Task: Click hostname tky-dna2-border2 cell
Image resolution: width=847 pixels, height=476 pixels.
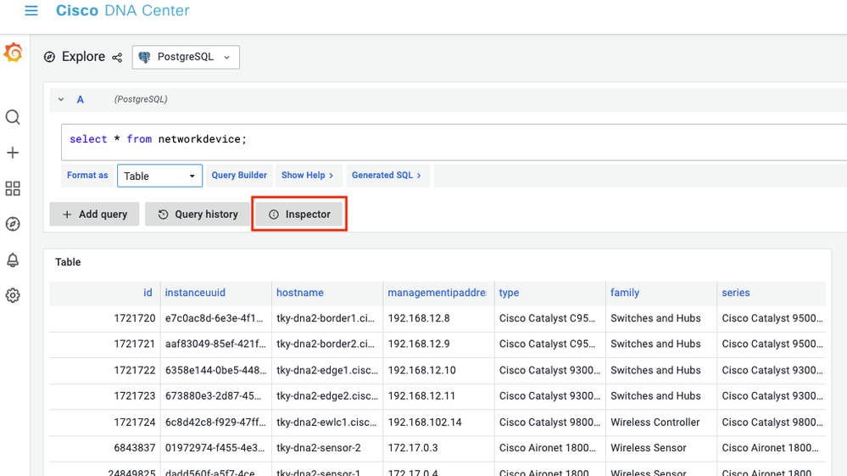Action: (327, 344)
